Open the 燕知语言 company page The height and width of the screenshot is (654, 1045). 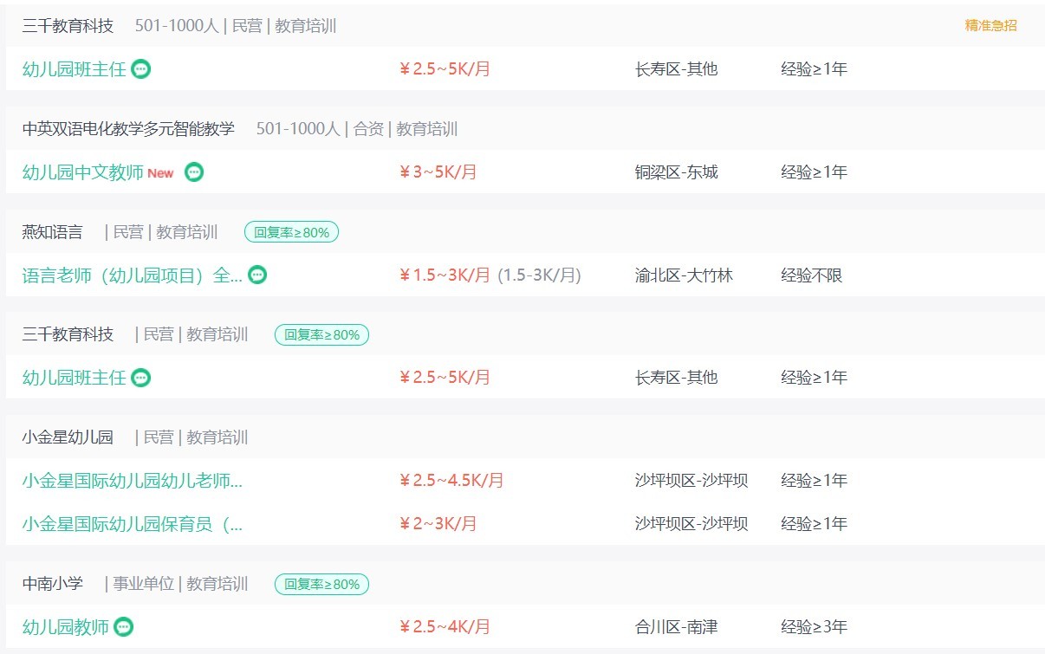53,232
